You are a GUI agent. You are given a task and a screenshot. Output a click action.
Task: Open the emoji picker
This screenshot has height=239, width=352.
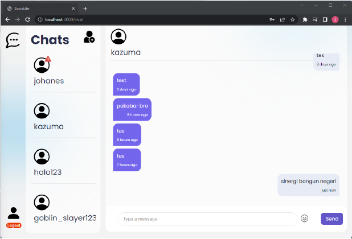(305, 219)
